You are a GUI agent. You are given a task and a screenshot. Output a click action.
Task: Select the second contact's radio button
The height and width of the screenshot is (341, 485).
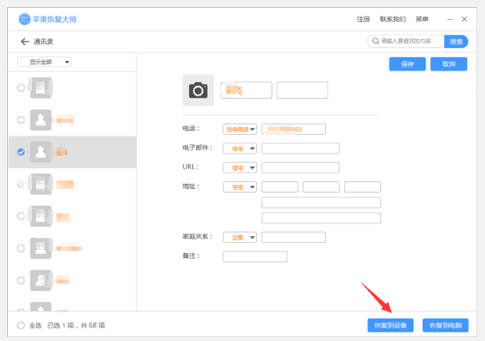20,120
